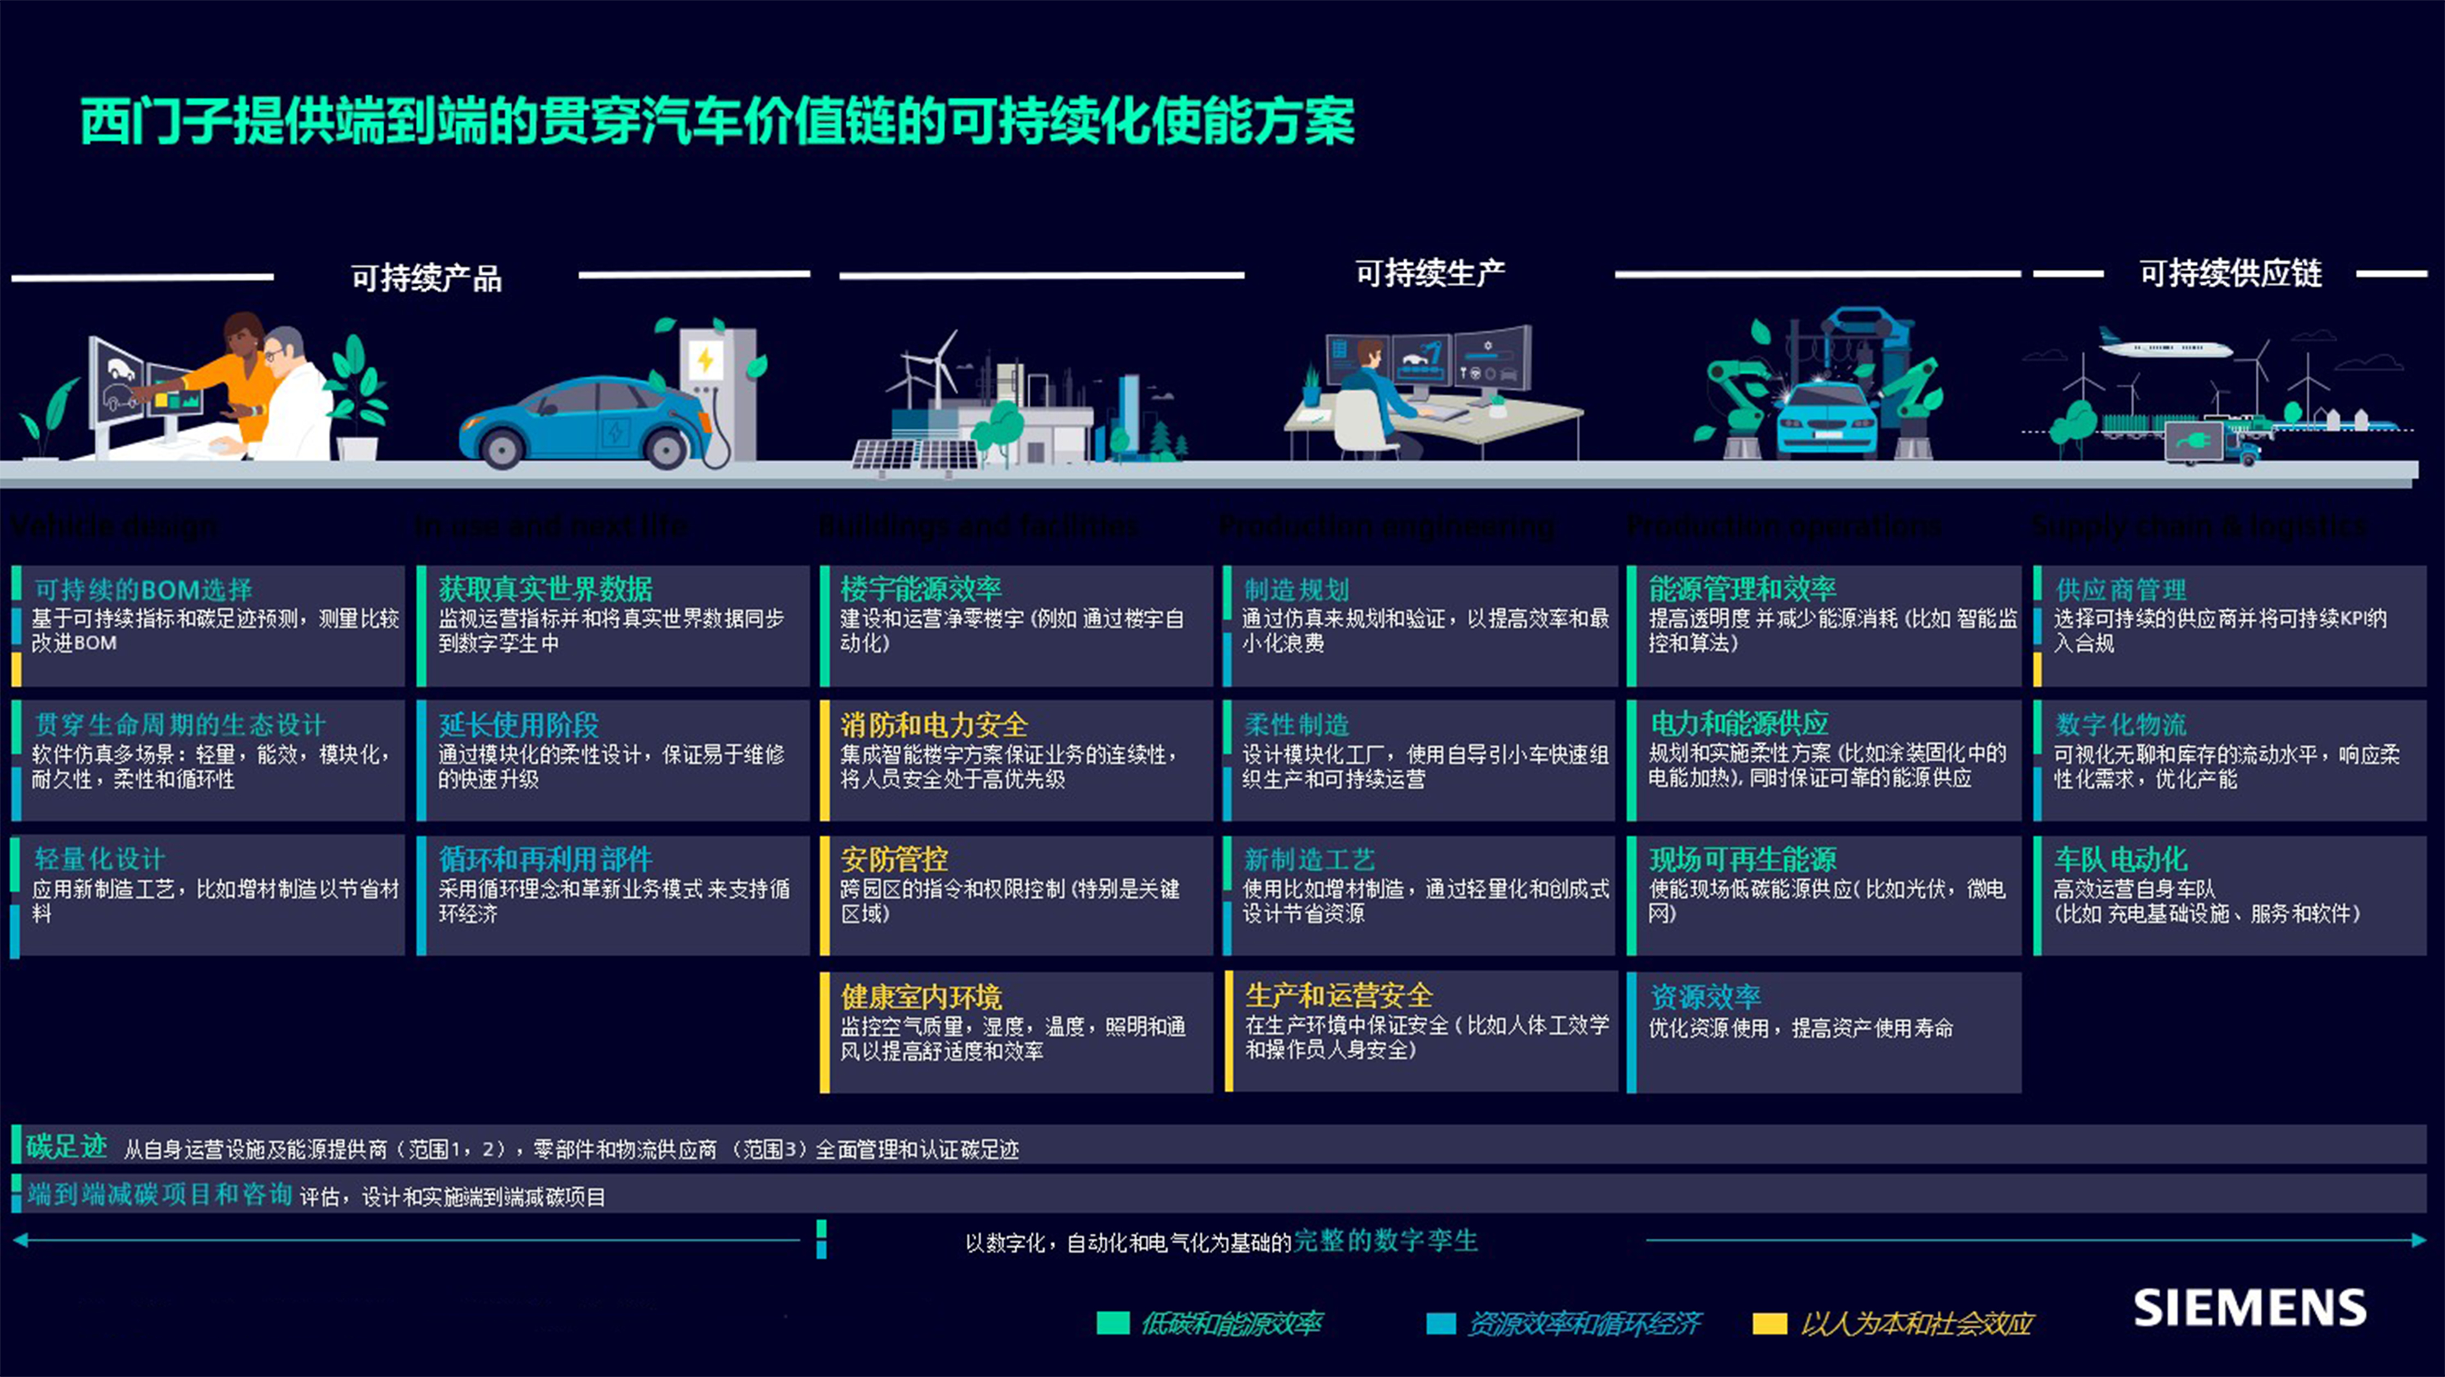The height and width of the screenshot is (1377, 2445).
Task: Click the 数字化物流 card
Action: tap(2230, 760)
